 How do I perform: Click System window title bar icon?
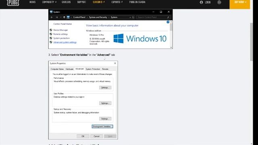(x=51, y=12)
